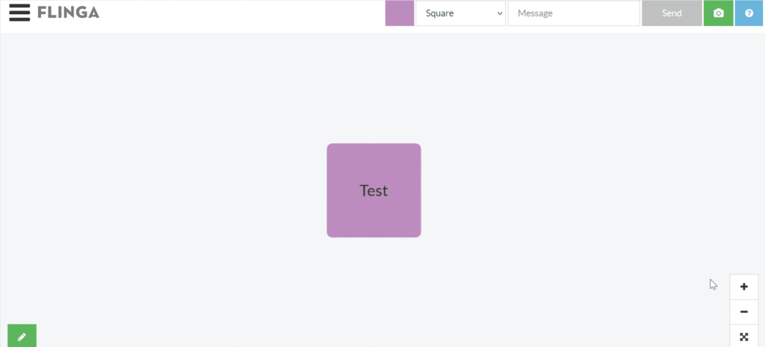This screenshot has width=765, height=347.
Task: Fit board to screen with the expand-arrows icon
Action: [x=744, y=337]
